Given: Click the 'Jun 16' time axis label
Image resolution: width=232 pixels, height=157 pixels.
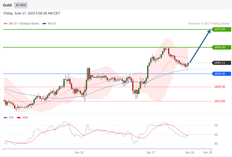Looking at the screenshot, I should (x=79, y=152).
